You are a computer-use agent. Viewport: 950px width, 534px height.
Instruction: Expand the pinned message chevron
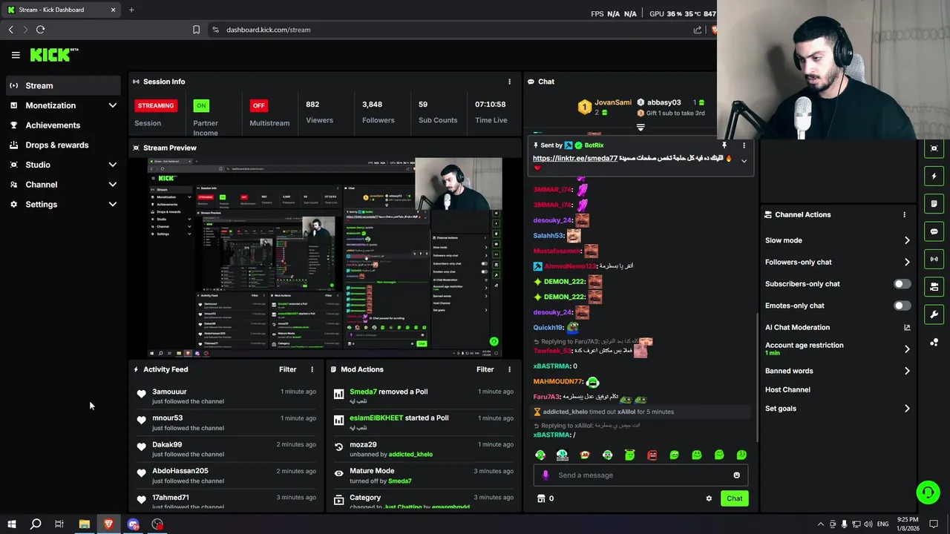click(x=744, y=161)
